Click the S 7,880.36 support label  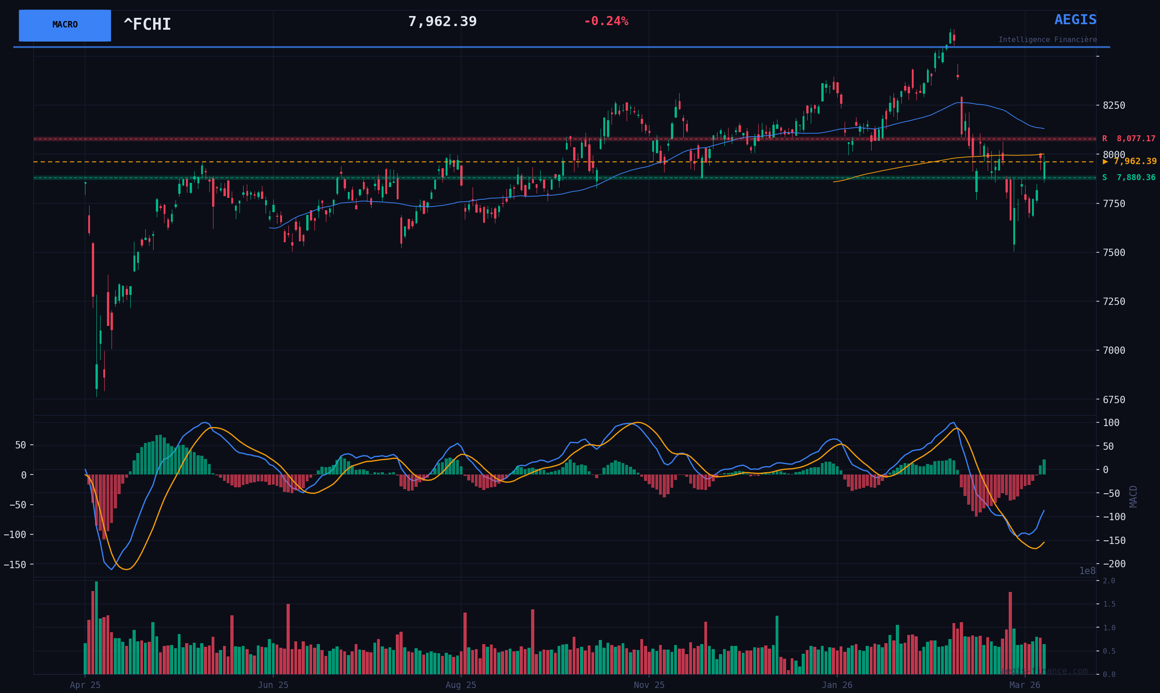(x=1128, y=178)
